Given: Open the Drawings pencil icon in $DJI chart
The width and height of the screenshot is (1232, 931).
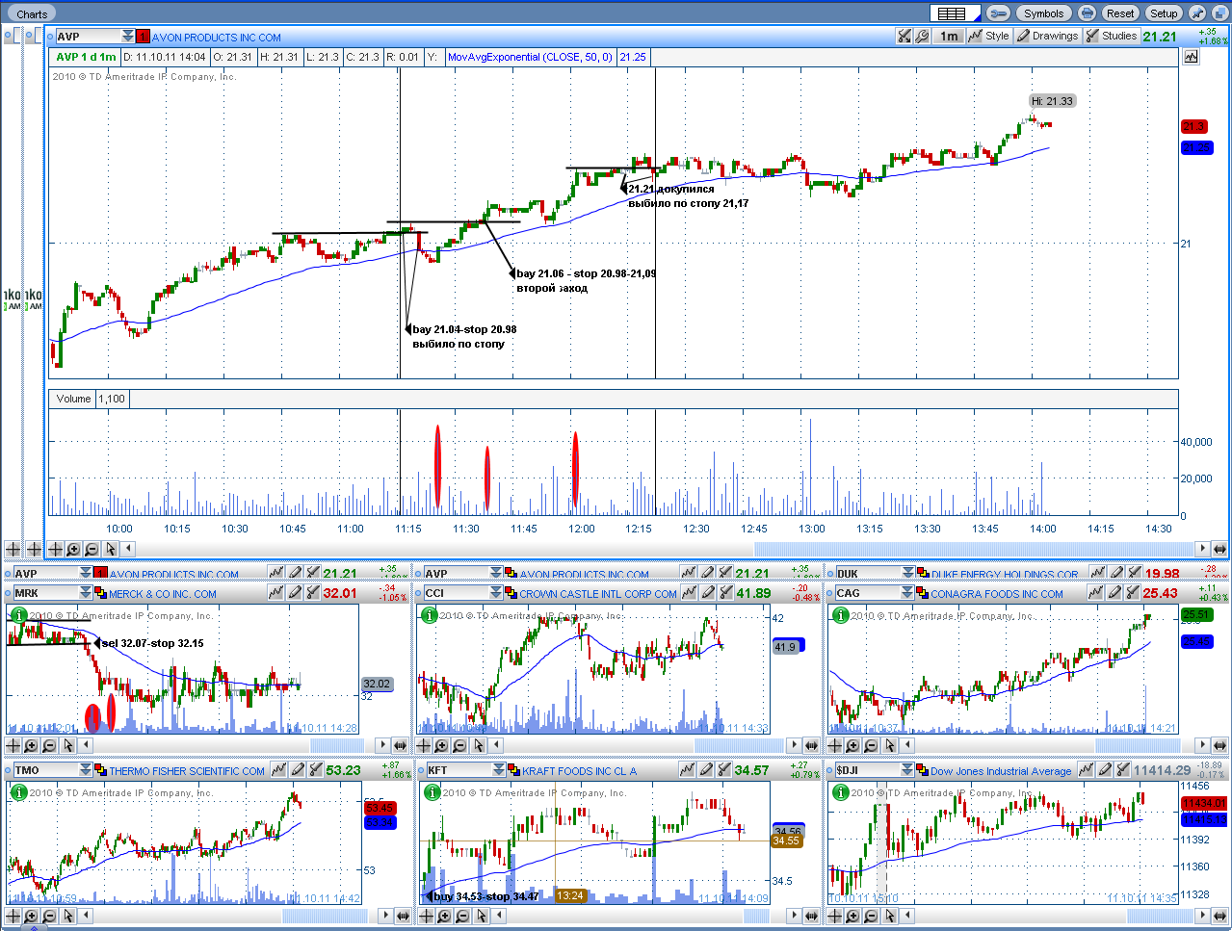Looking at the screenshot, I should pyautogui.click(x=1107, y=769).
